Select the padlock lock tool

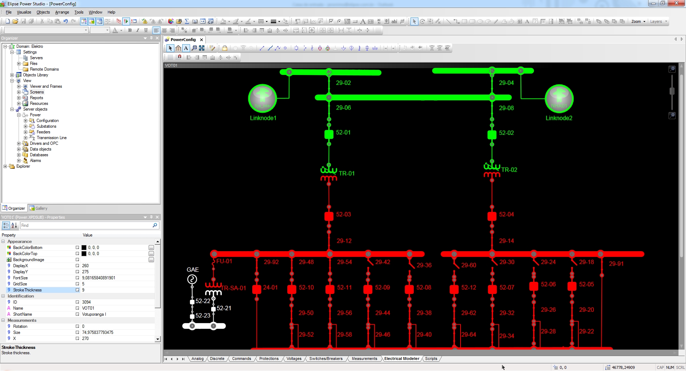(224, 48)
